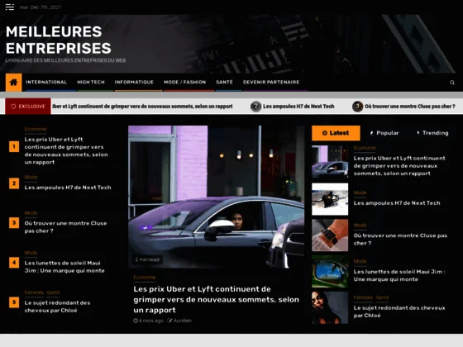Open ticker item 2 Les ampoules H7
The height and width of the screenshot is (347, 463).
tap(293, 107)
